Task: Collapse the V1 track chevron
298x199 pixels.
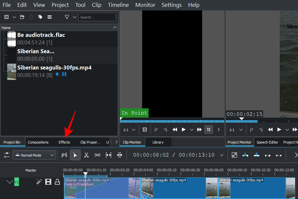Action: pyautogui.click(x=9, y=182)
